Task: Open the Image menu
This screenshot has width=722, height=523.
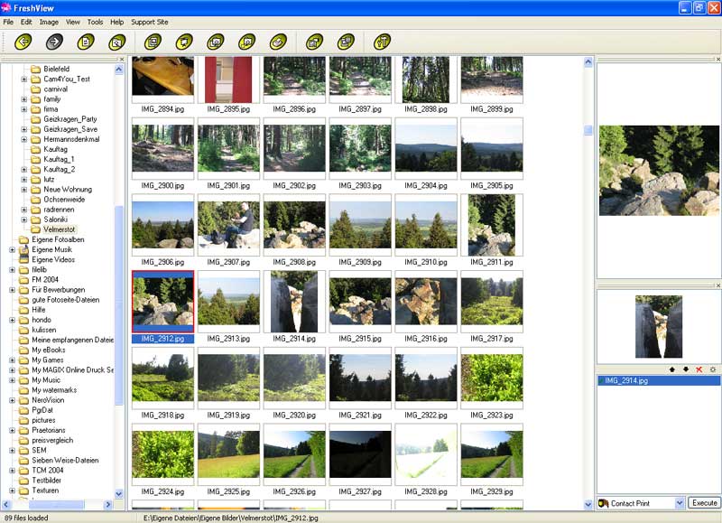Action: 49,22
